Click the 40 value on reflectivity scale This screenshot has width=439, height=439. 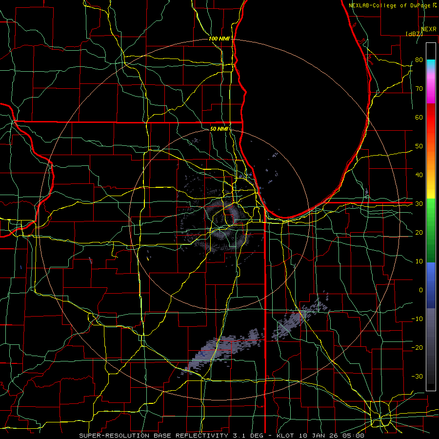click(419, 175)
